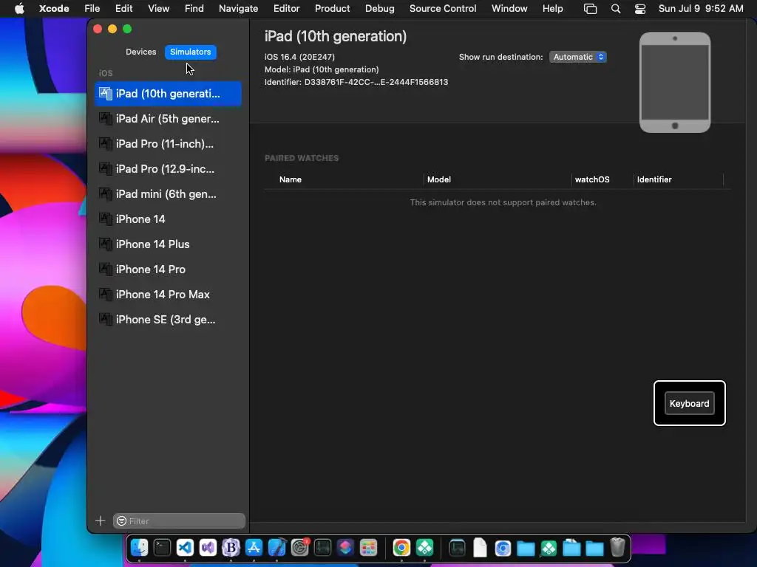Click the iPad device preview image
Image resolution: width=757 pixels, height=567 pixels.
tap(675, 83)
